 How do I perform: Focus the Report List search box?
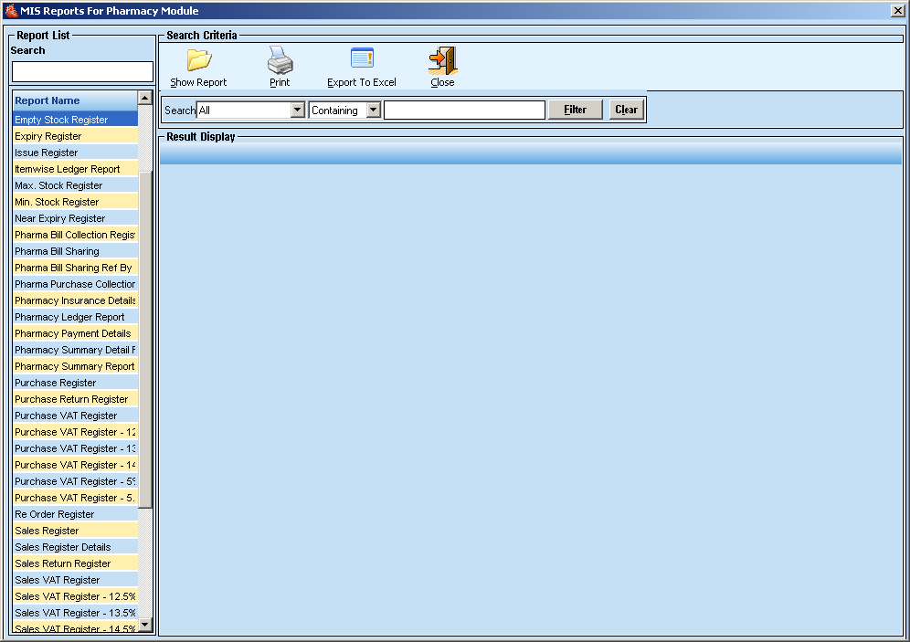tap(82, 72)
